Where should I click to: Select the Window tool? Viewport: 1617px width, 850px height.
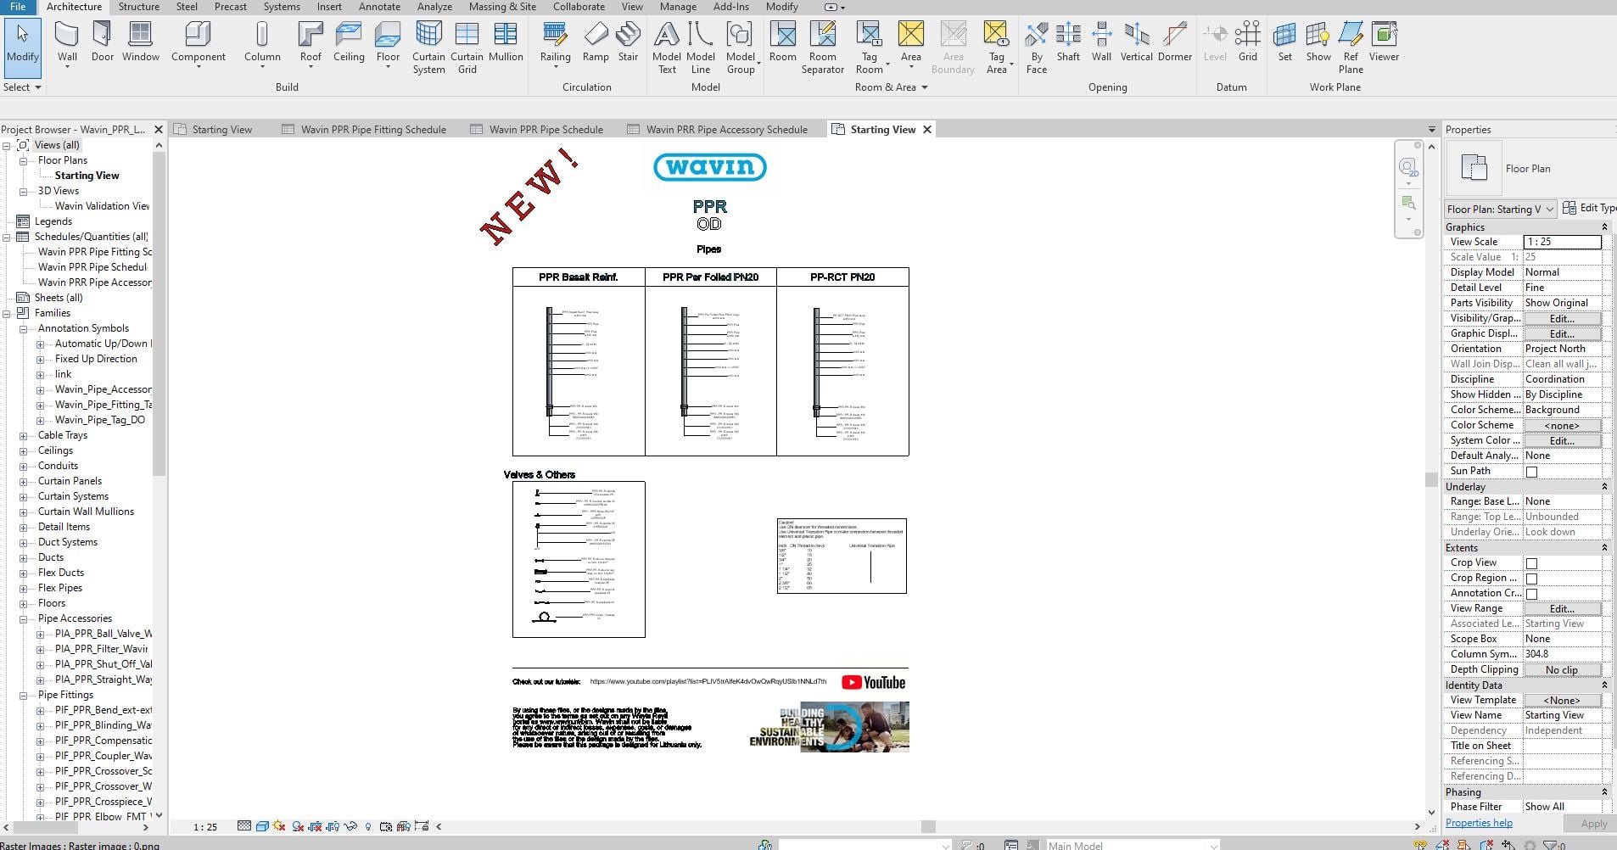pyautogui.click(x=140, y=43)
